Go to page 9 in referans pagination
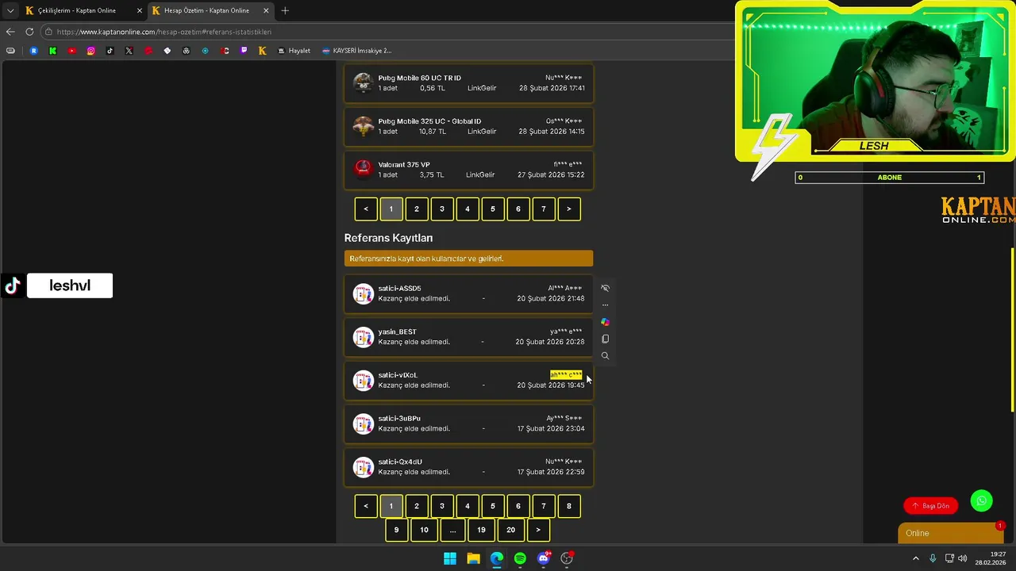Viewport: 1016px width, 571px height. pyautogui.click(x=396, y=530)
